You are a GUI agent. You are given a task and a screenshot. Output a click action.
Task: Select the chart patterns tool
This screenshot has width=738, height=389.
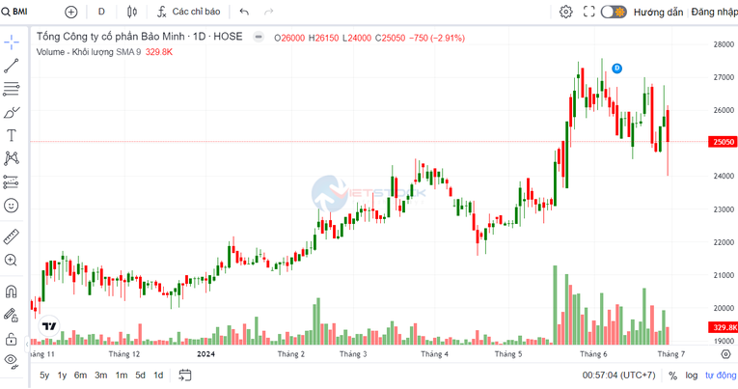(12, 158)
